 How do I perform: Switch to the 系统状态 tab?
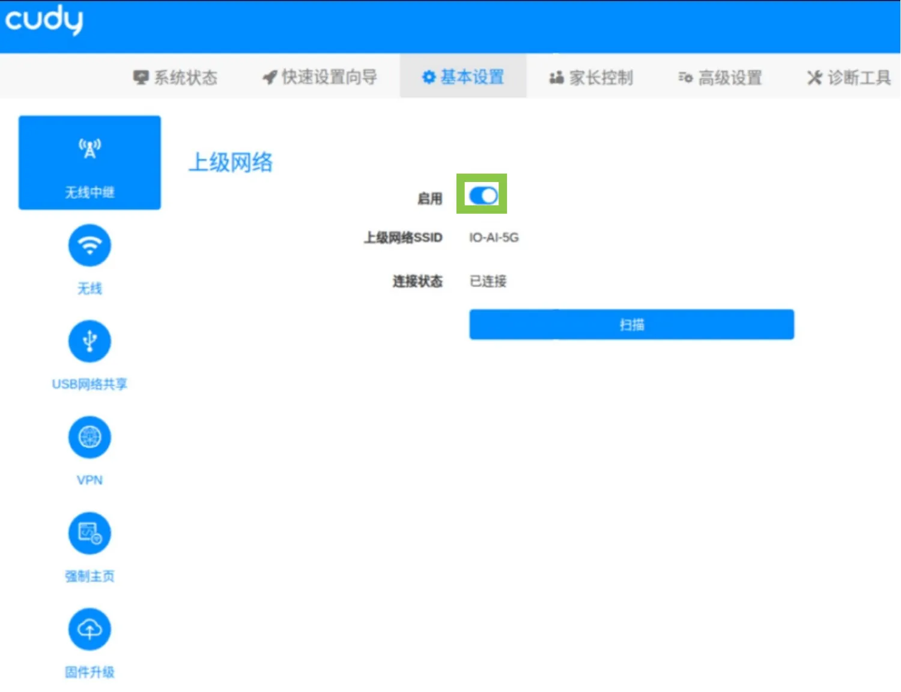point(175,77)
